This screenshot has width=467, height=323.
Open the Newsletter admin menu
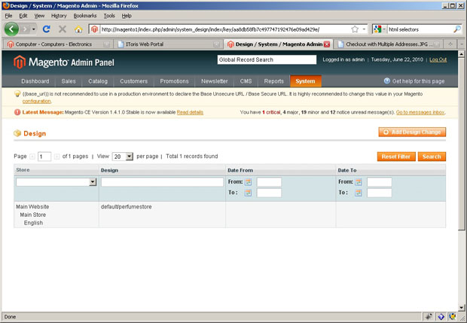pyautogui.click(x=215, y=81)
